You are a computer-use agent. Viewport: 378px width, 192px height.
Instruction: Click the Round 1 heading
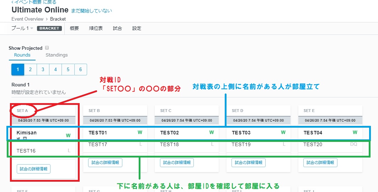tap(21, 85)
